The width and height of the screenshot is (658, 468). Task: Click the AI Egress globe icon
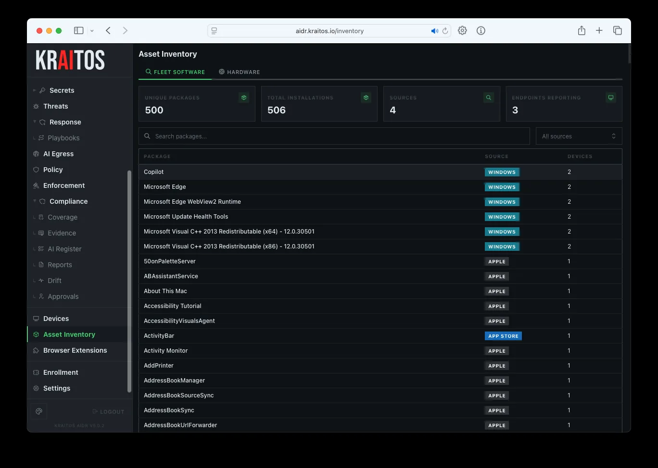click(x=36, y=154)
